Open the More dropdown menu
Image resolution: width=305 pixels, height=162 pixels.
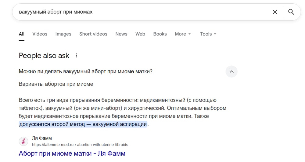click(x=183, y=34)
